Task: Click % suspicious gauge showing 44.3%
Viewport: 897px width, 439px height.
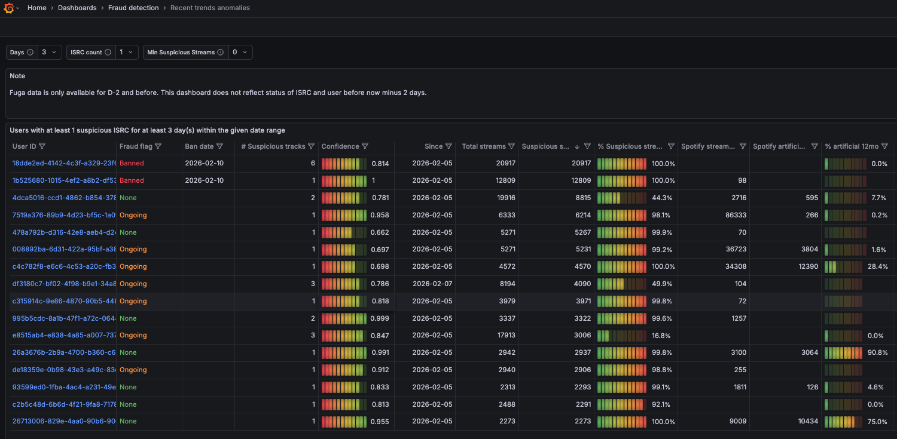Action: 622,198
